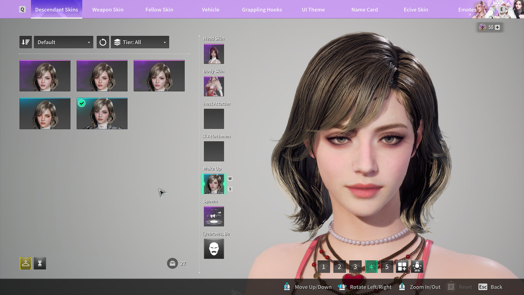The image size is (524, 295).
Task: Open the Name Card tab
Action: [x=364, y=9]
